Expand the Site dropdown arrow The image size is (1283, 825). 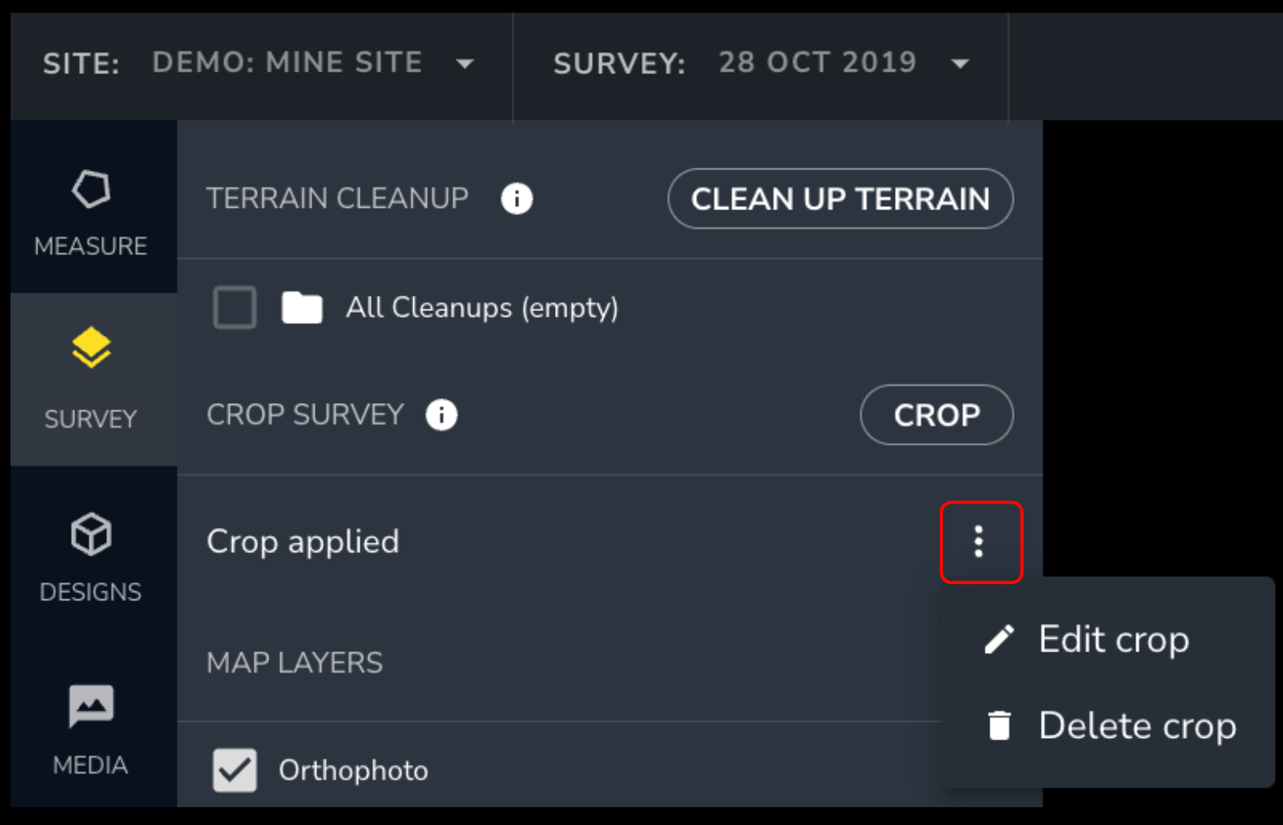tap(465, 64)
